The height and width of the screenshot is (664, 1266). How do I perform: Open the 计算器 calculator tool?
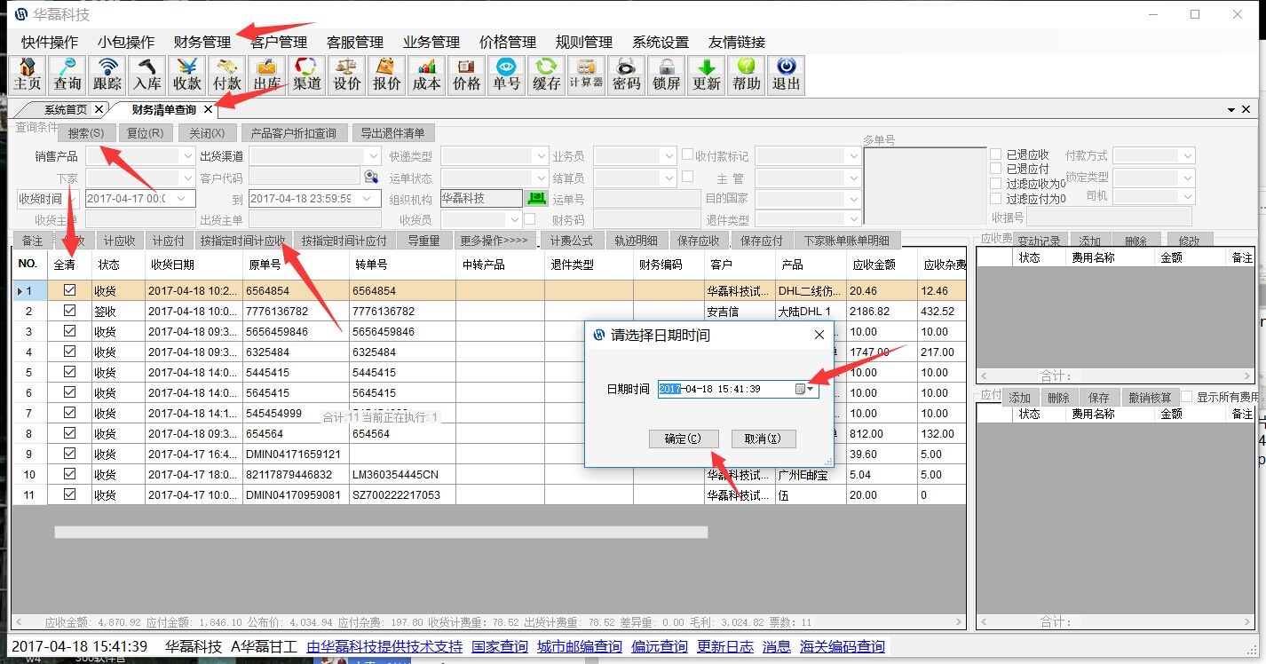pos(586,75)
